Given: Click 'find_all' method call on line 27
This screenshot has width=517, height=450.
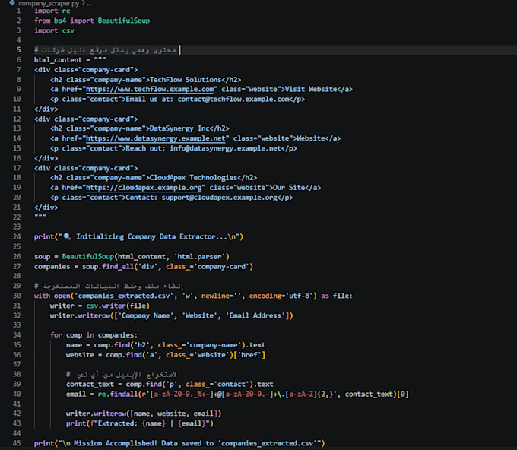Looking at the screenshot, I should (x=118, y=266).
